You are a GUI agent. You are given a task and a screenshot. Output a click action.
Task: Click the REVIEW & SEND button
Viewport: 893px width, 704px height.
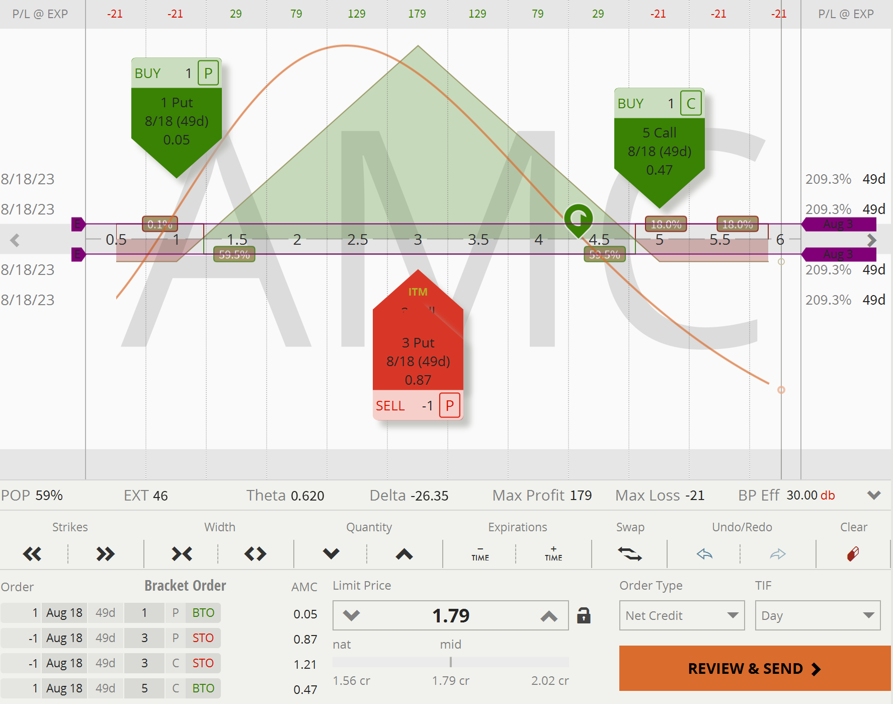click(755, 668)
